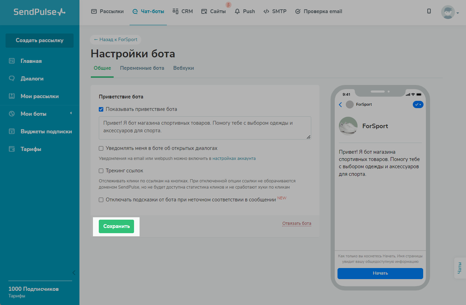
Task: Enable Уведомлять меня в боте checkbox
Action: tap(101, 148)
